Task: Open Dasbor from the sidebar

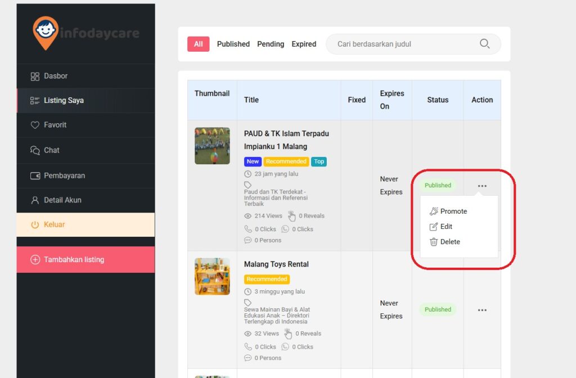Action: pyautogui.click(x=56, y=76)
